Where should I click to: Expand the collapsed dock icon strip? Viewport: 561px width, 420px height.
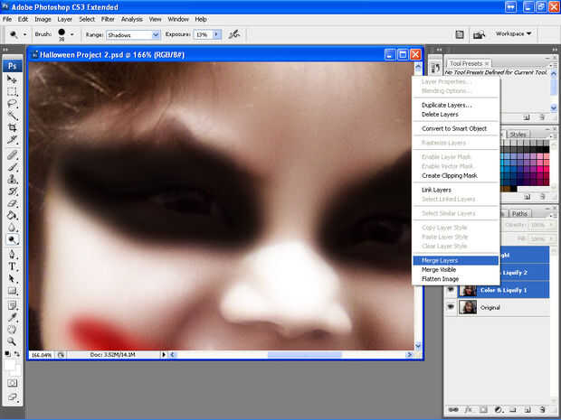coord(439,50)
